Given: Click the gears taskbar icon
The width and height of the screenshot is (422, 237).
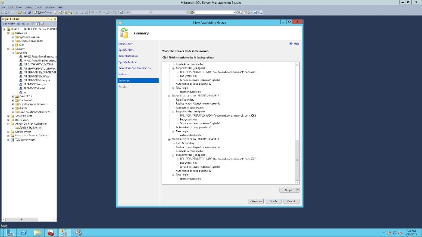Looking at the screenshot, I should (78, 232).
